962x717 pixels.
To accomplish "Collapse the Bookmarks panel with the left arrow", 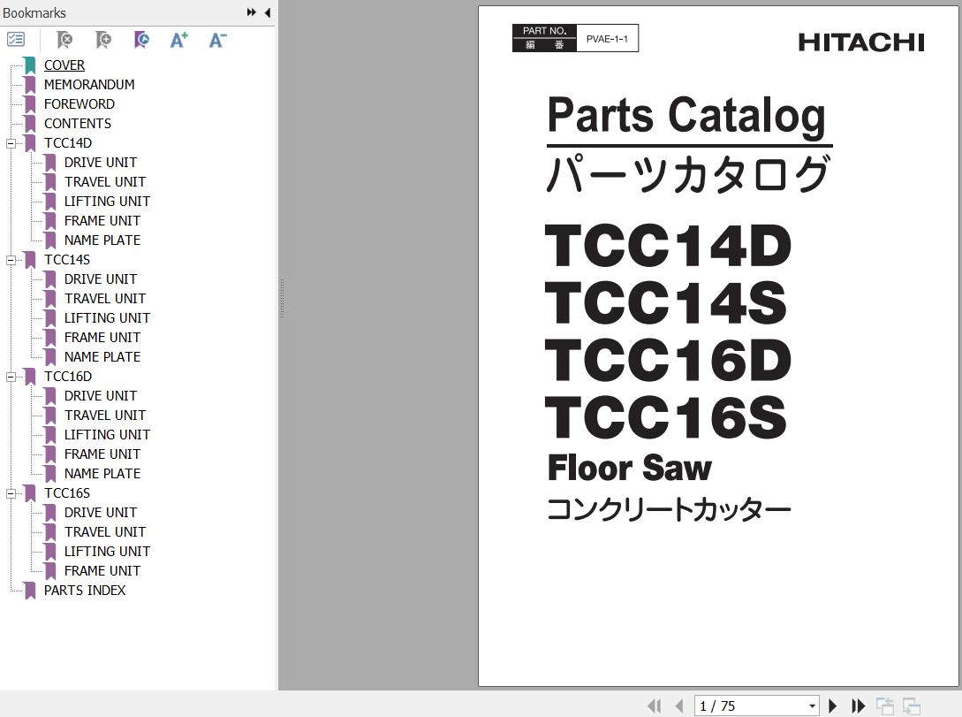I will click(x=268, y=12).
